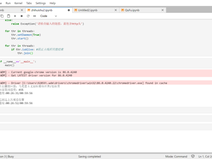This screenshot has width=212, height=159.
Task: Click the paste cells icon
Action: click(8, 16)
